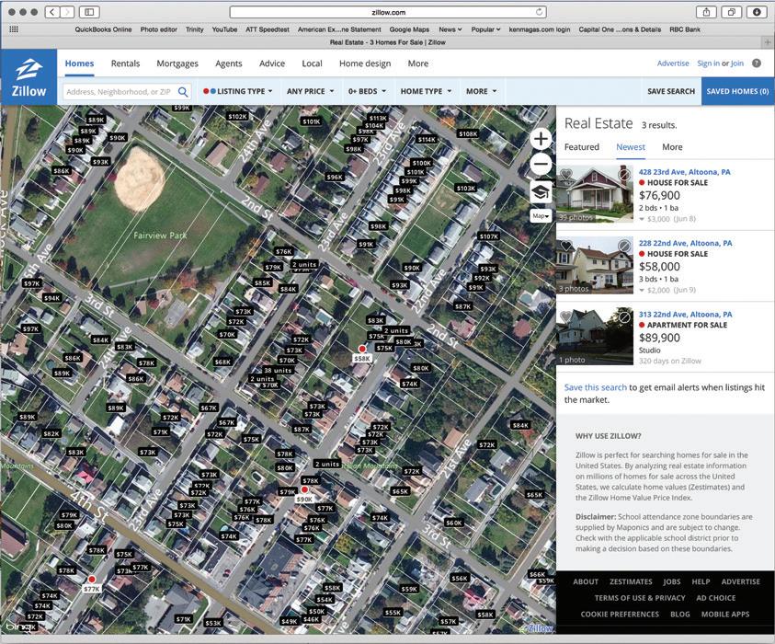Open the Local menu
The image size is (775, 644).
[x=312, y=63]
